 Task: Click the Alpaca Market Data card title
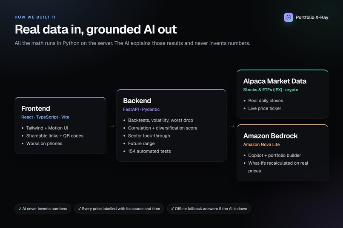(x=275, y=81)
